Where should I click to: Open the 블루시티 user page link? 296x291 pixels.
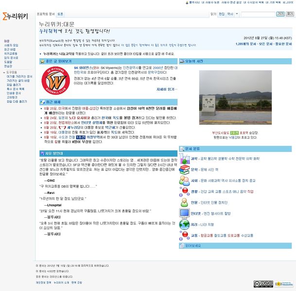(194, 2)
